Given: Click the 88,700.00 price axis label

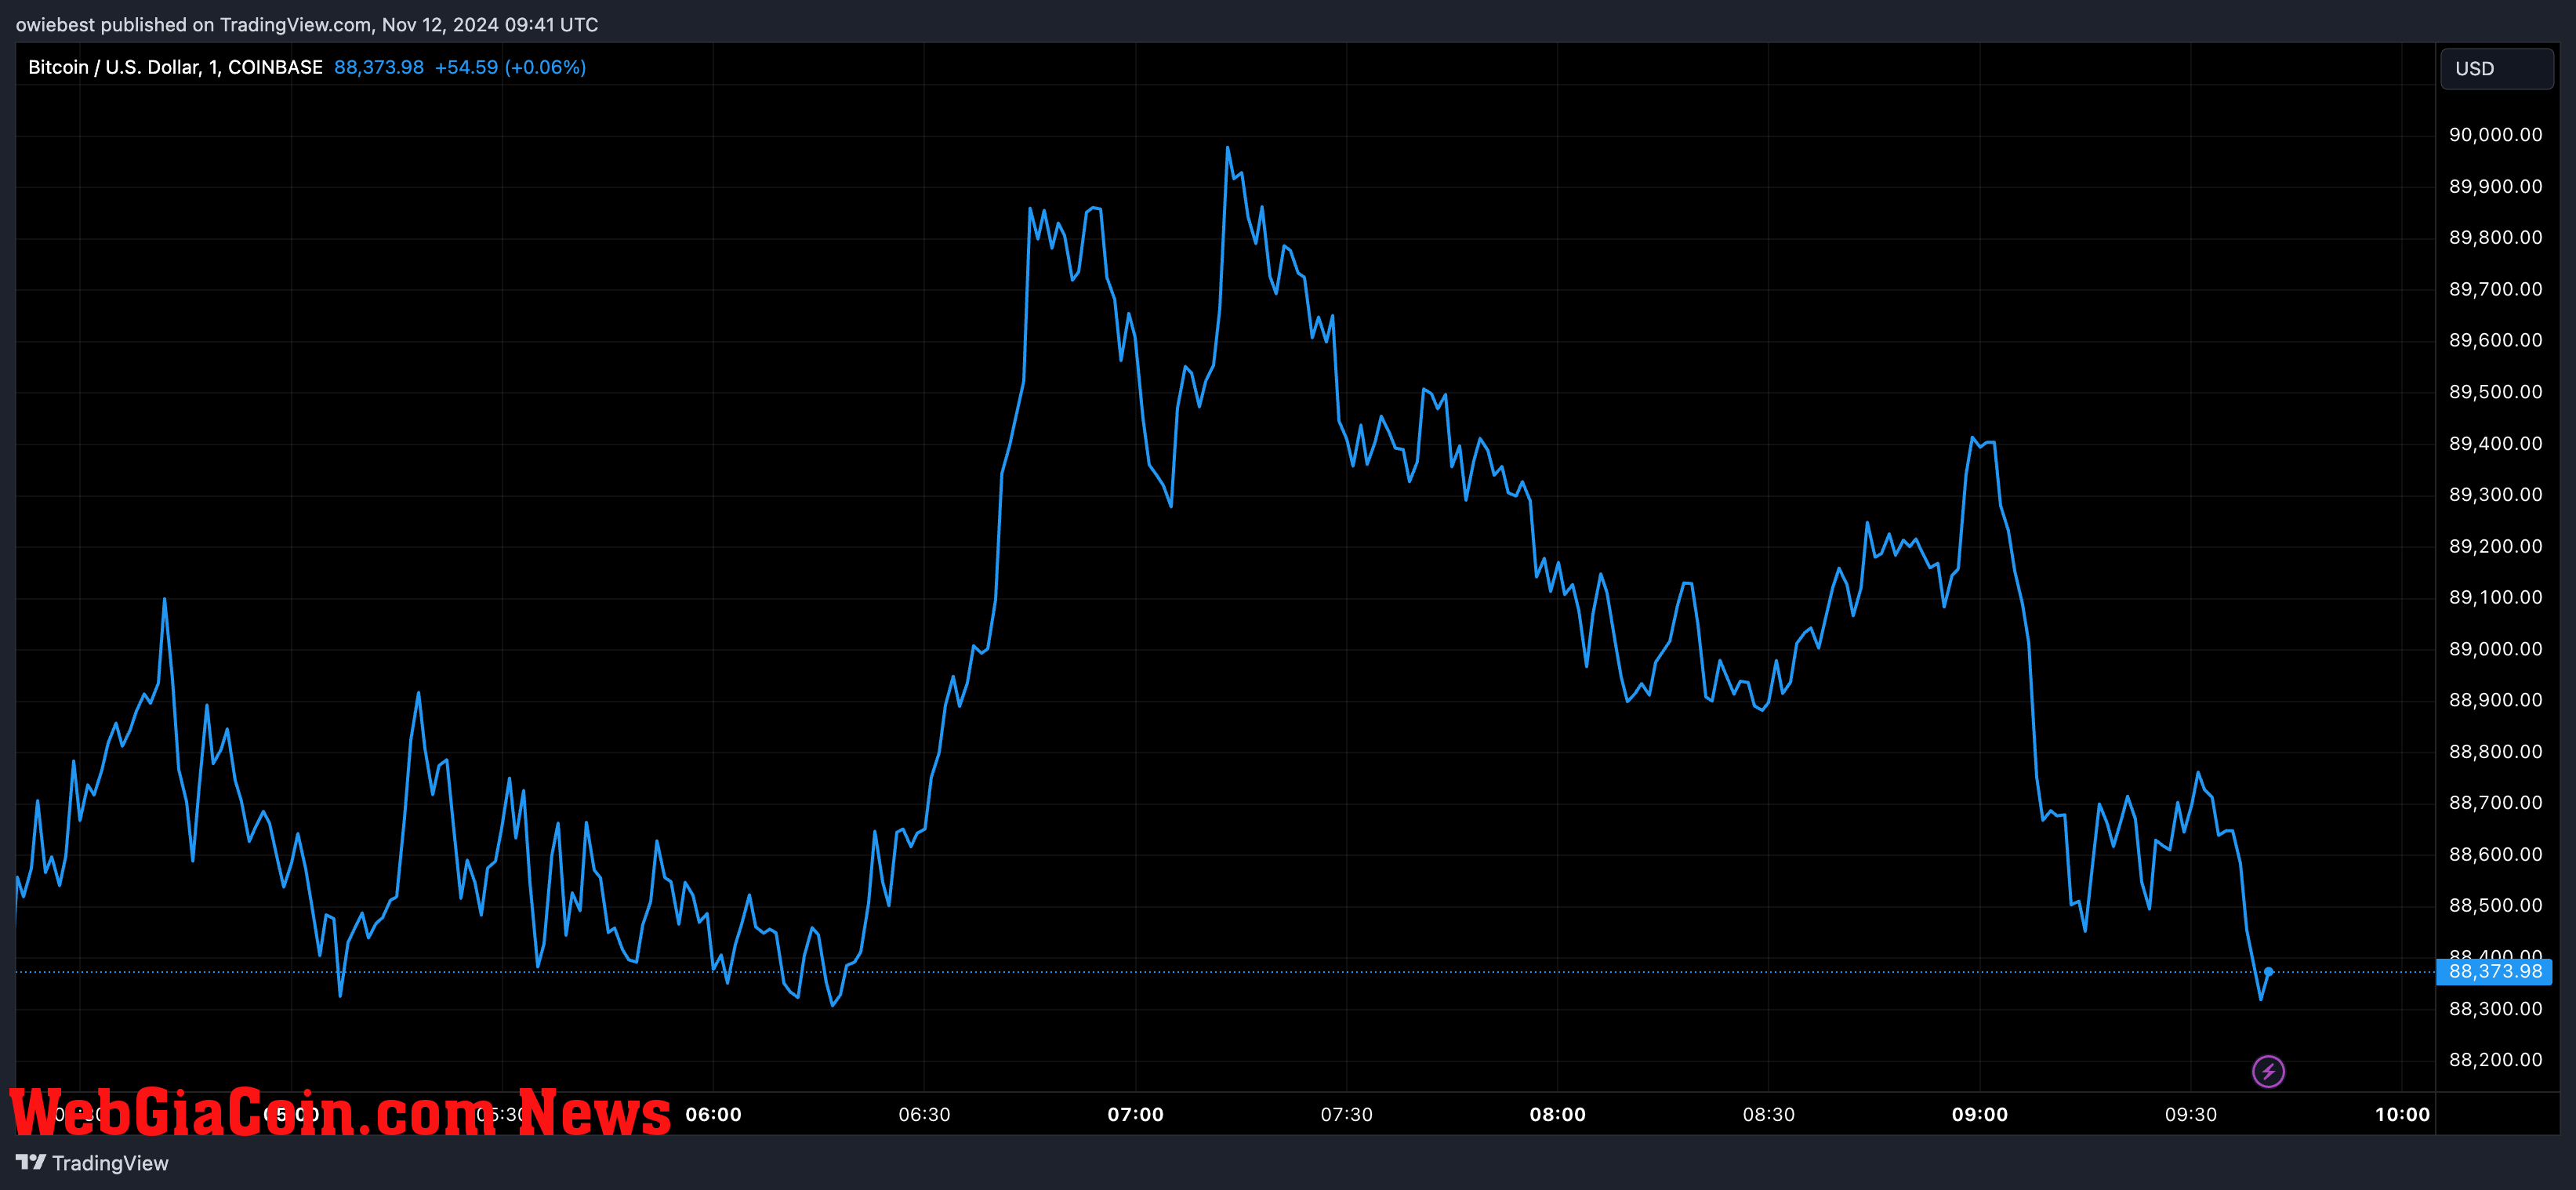Looking at the screenshot, I should coord(2495,803).
